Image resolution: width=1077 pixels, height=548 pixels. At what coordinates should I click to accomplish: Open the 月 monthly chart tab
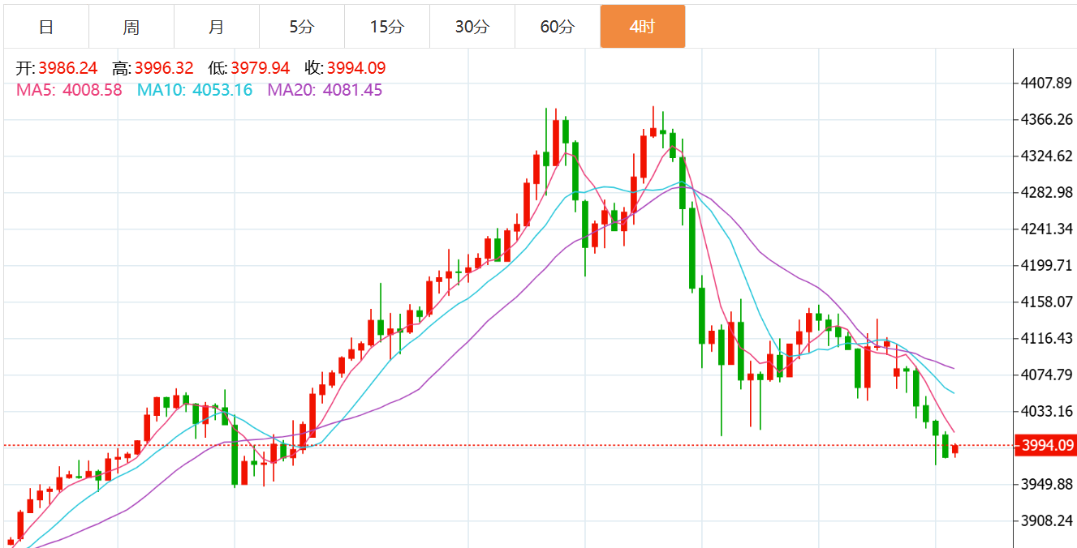(216, 27)
